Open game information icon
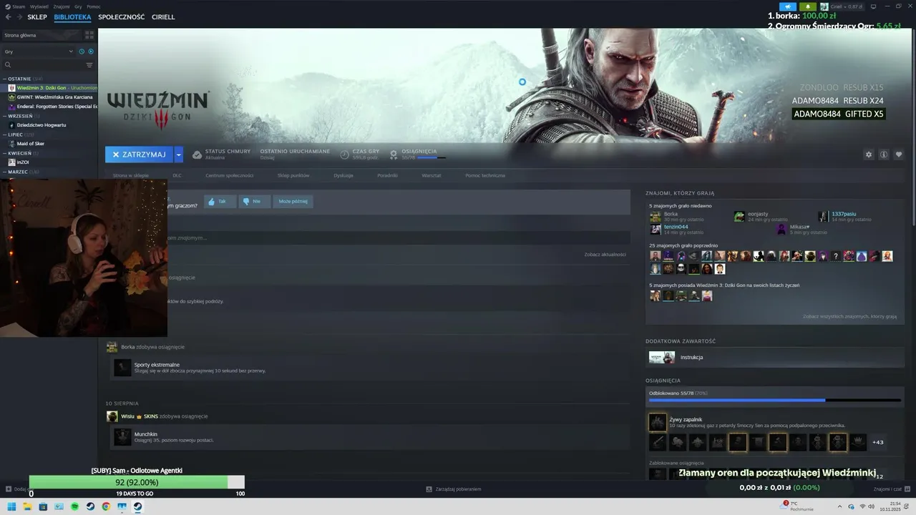The height and width of the screenshot is (515, 916). click(884, 154)
